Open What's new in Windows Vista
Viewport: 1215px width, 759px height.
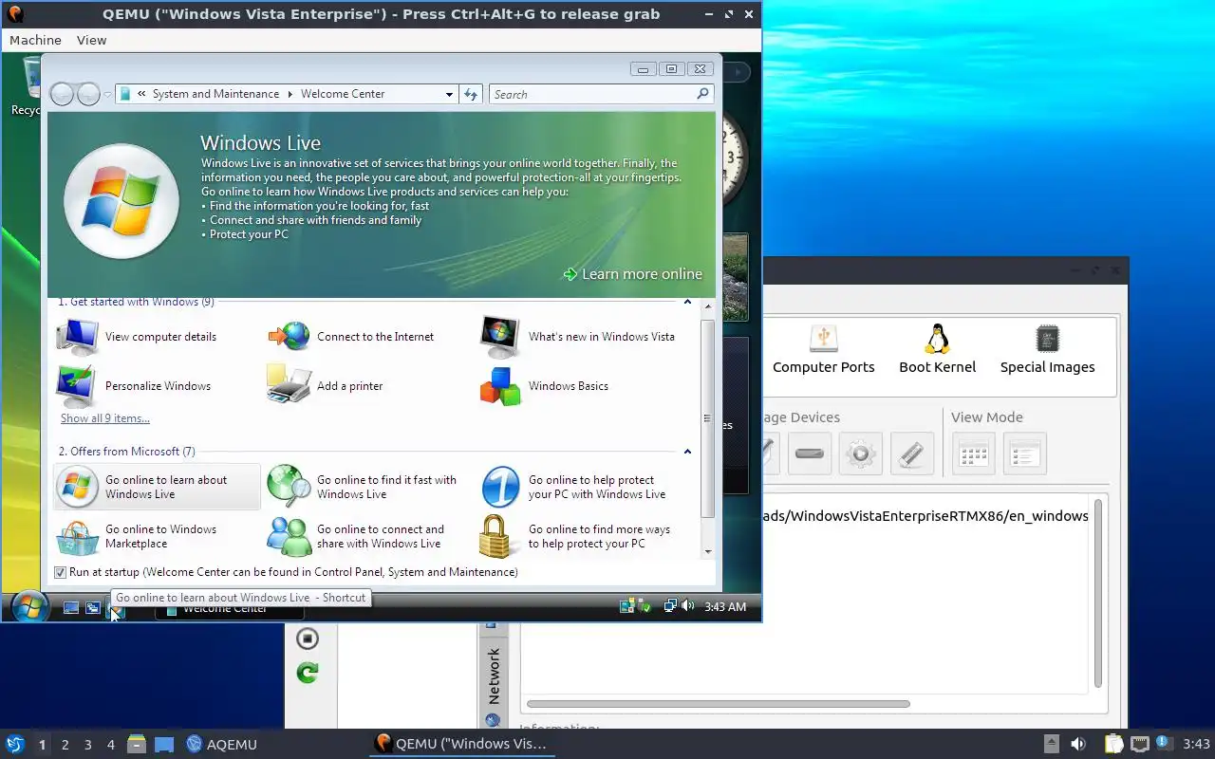[578, 337]
